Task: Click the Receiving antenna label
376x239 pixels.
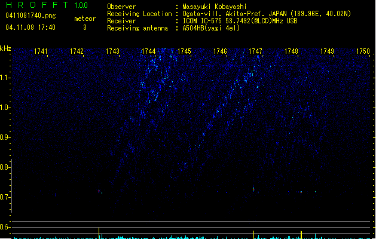Action: click(137, 28)
